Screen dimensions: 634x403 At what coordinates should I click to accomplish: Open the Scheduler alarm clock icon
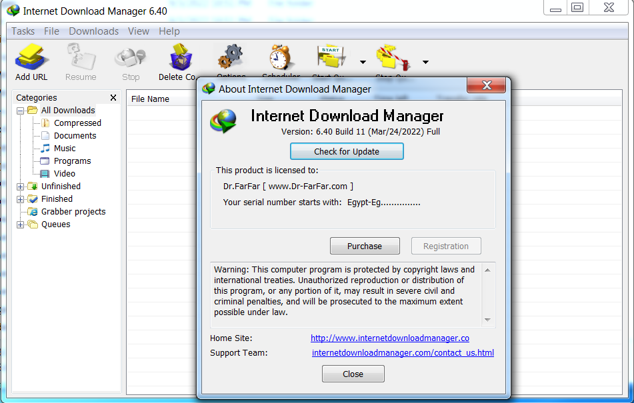pos(281,57)
